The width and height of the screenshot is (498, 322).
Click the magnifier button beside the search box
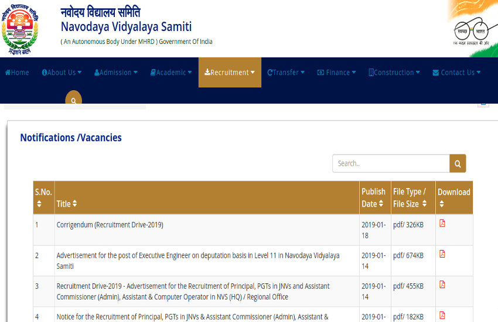[458, 163]
